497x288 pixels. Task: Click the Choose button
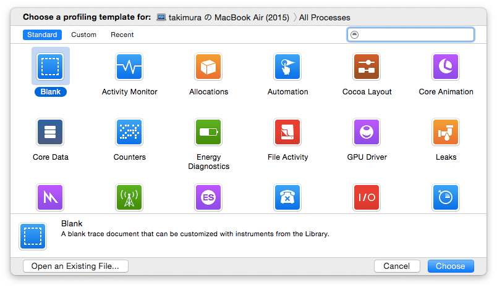[451, 266]
